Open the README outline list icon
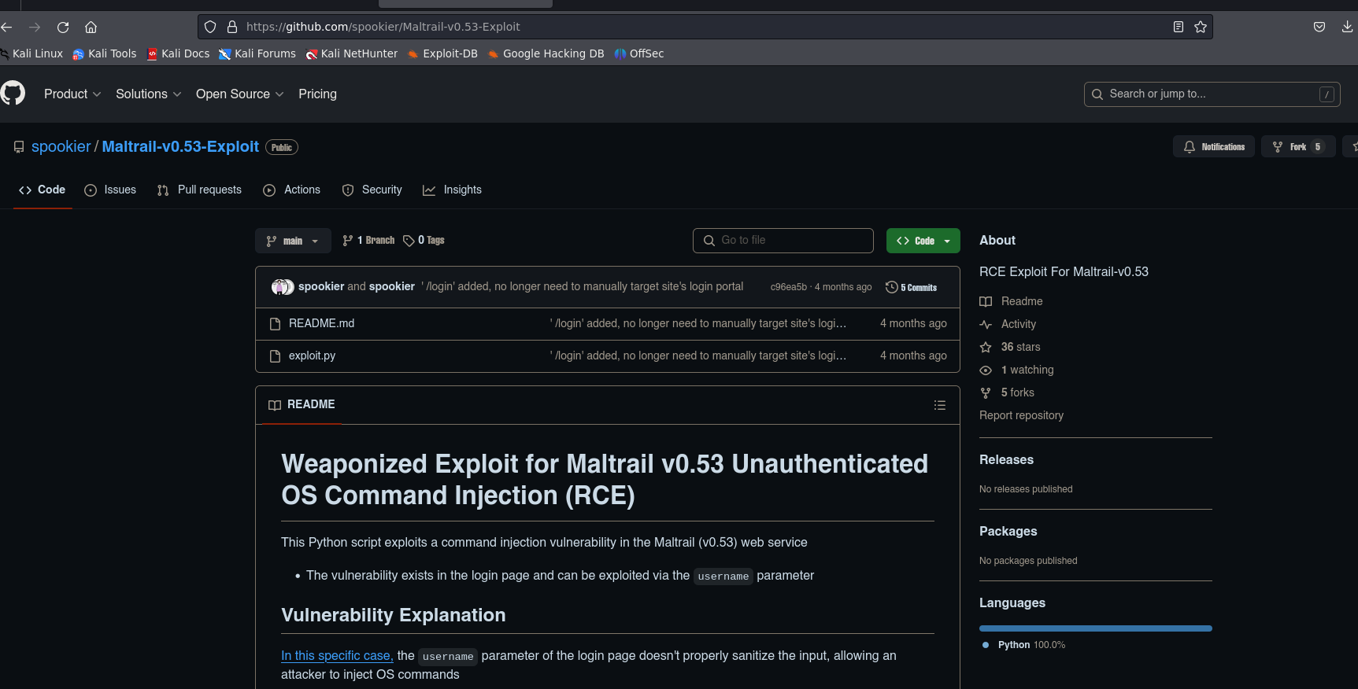This screenshot has height=689, width=1358. pyautogui.click(x=939, y=405)
